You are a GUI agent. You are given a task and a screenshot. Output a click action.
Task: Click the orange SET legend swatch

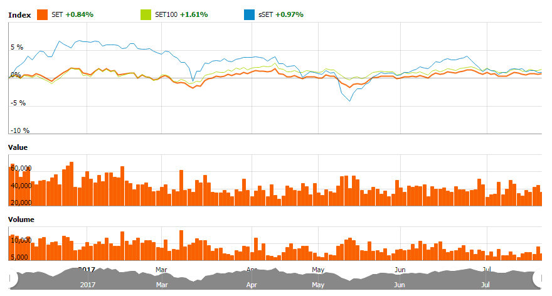[x=43, y=14]
